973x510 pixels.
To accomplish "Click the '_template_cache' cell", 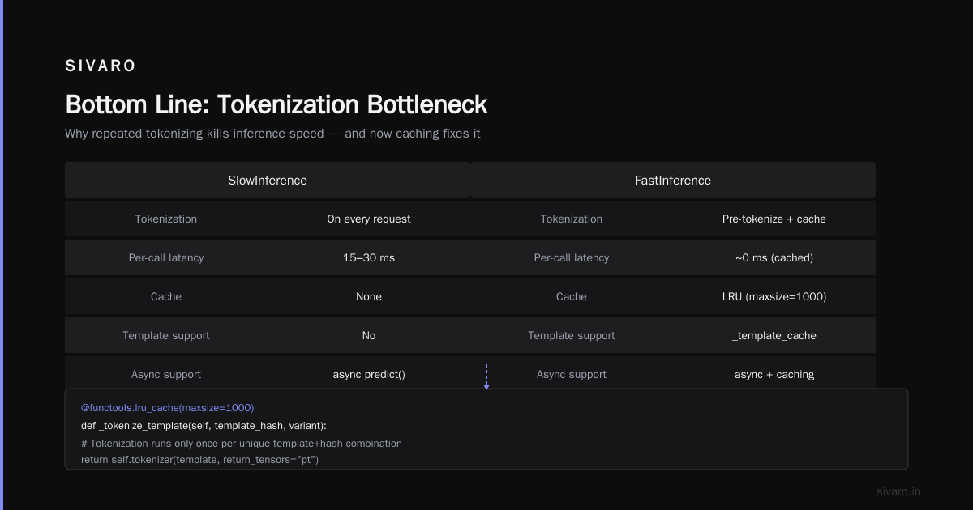I will point(774,335).
